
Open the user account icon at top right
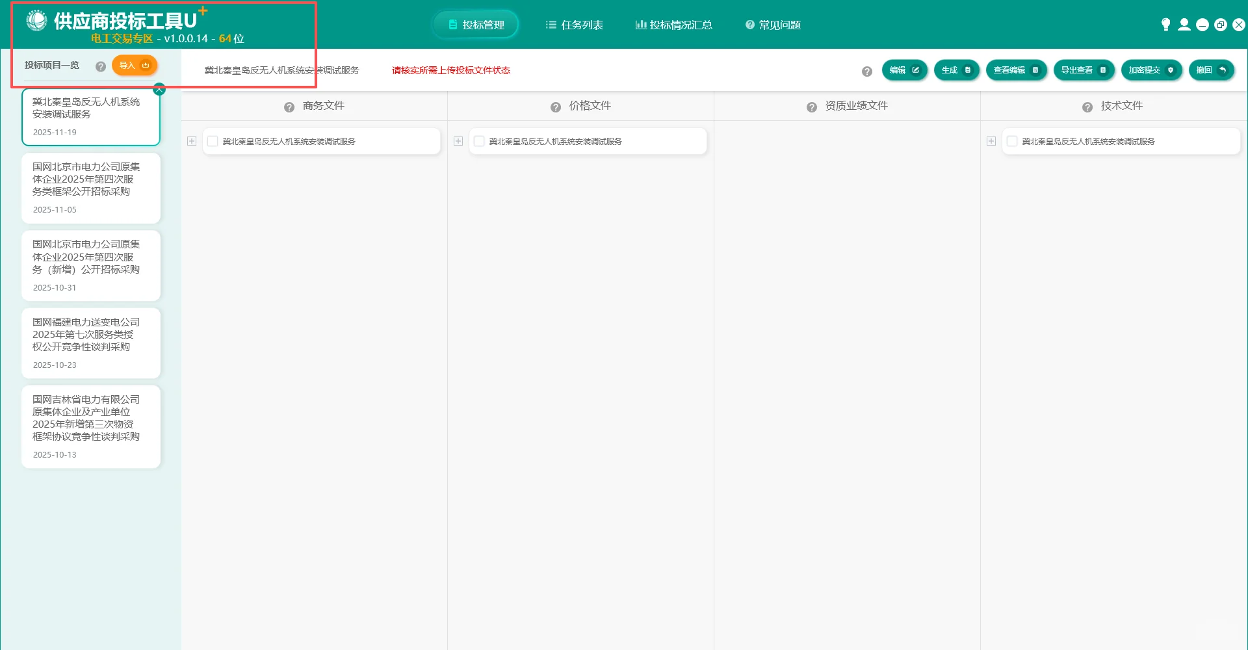point(1185,24)
